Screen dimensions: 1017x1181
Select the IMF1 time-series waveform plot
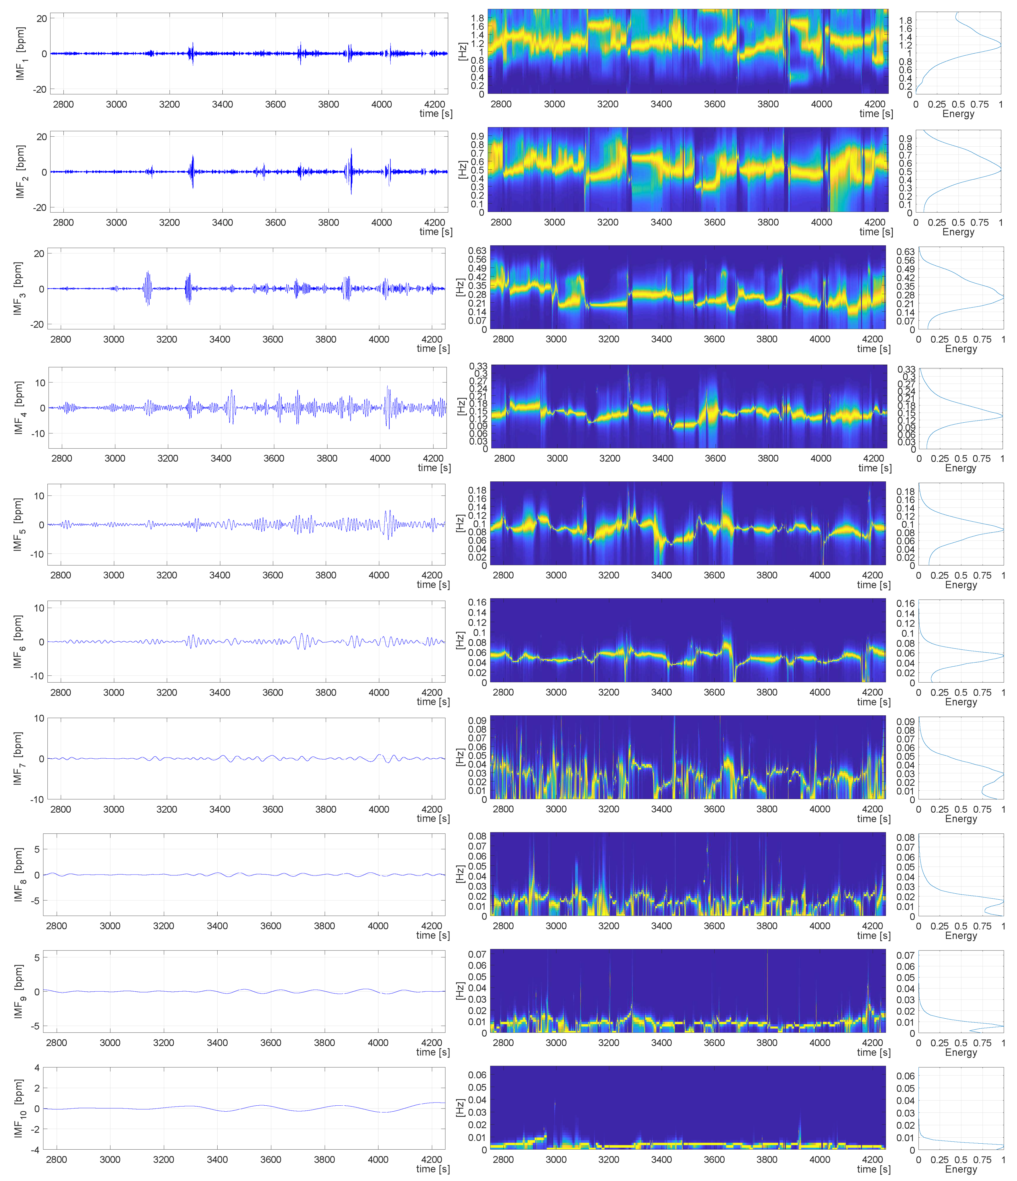[249, 54]
